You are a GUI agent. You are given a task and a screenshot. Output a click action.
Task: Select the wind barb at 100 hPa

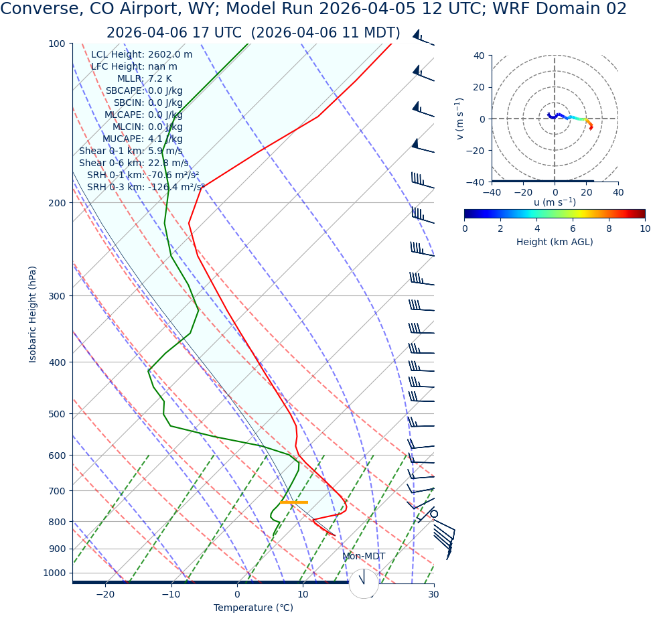(423, 39)
